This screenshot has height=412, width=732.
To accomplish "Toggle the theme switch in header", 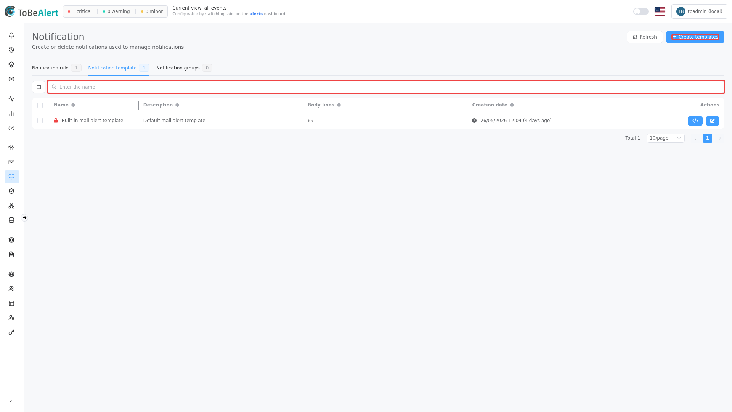I will (640, 11).
